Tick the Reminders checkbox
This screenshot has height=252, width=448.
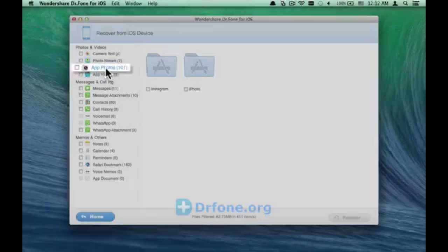click(x=81, y=157)
